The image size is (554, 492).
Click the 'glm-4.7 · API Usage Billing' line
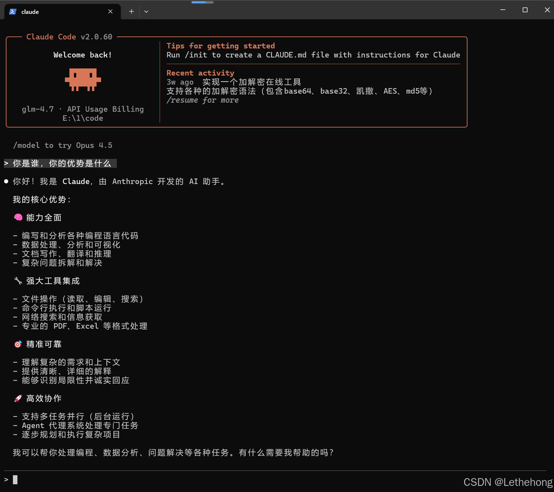coord(83,109)
